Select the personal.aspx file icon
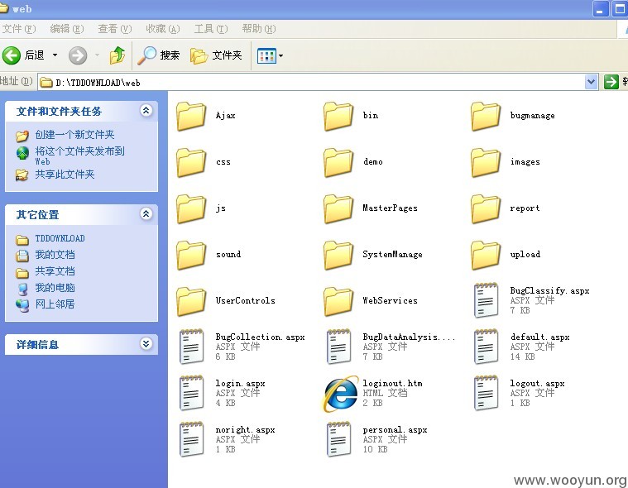Image resolution: width=628 pixels, height=488 pixels. point(339,439)
